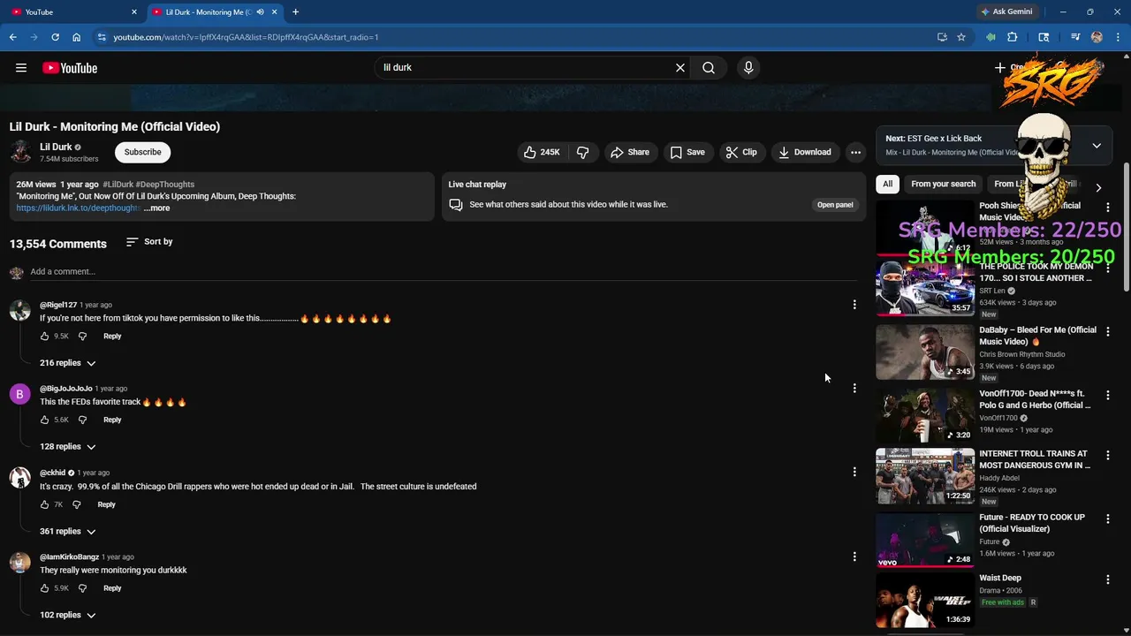Like the @ckhid comment
This screenshot has width=1131, height=636.
point(44,505)
